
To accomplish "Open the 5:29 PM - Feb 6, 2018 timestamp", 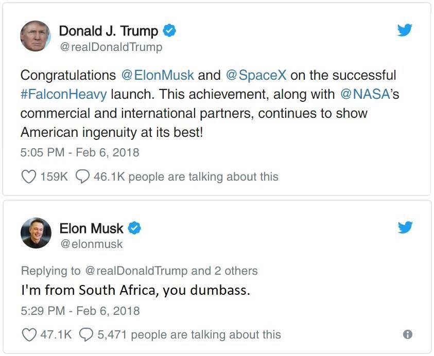I will [x=80, y=311].
